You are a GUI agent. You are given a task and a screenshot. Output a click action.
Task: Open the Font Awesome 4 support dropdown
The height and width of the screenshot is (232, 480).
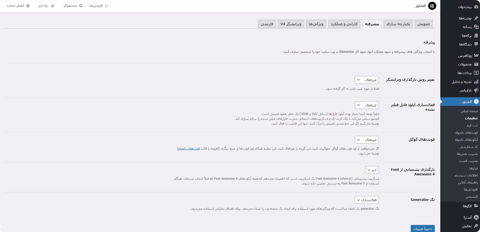pyautogui.click(x=372, y=170)
